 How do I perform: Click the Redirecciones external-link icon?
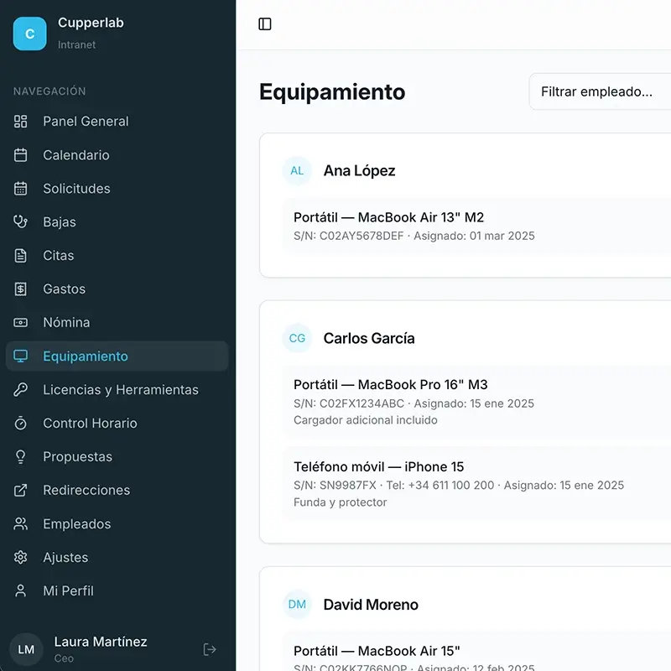point(20,490)
